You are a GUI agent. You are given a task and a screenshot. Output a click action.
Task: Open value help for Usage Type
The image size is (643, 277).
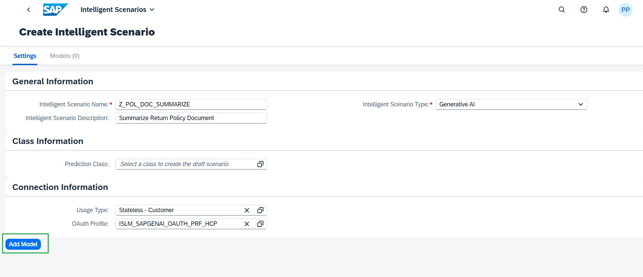click(260, 210)
